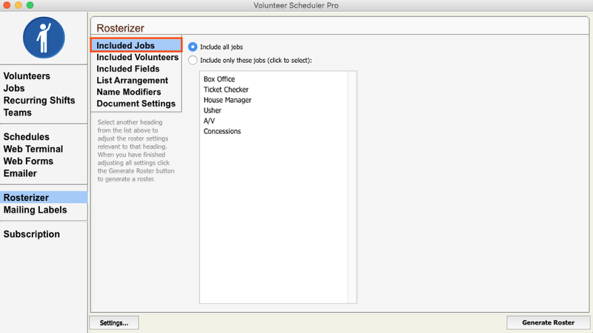Open Schedules in the sidebar
Image resolution: width=593 pixels, height=333 pixels.
point(27,137)
